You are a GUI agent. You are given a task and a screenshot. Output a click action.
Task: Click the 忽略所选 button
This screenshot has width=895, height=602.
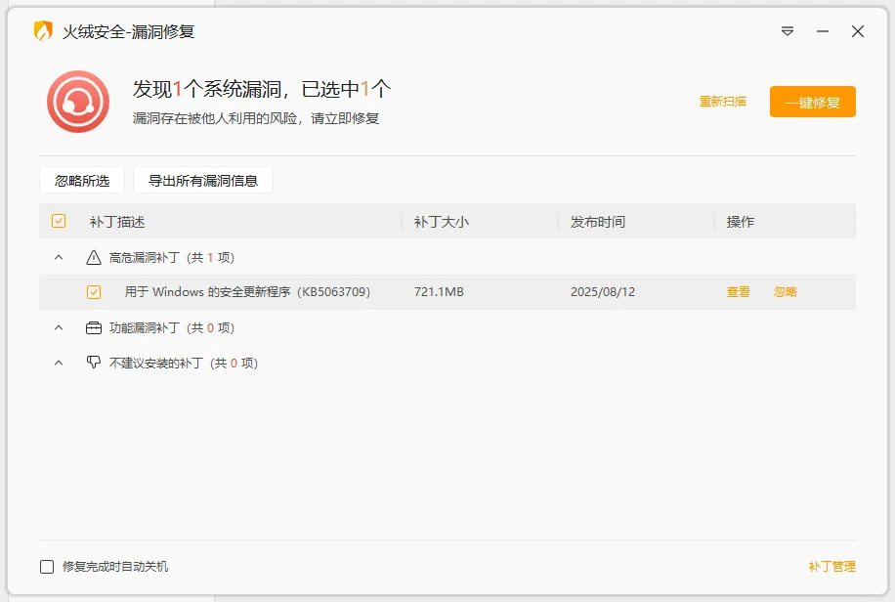[80, 179]
